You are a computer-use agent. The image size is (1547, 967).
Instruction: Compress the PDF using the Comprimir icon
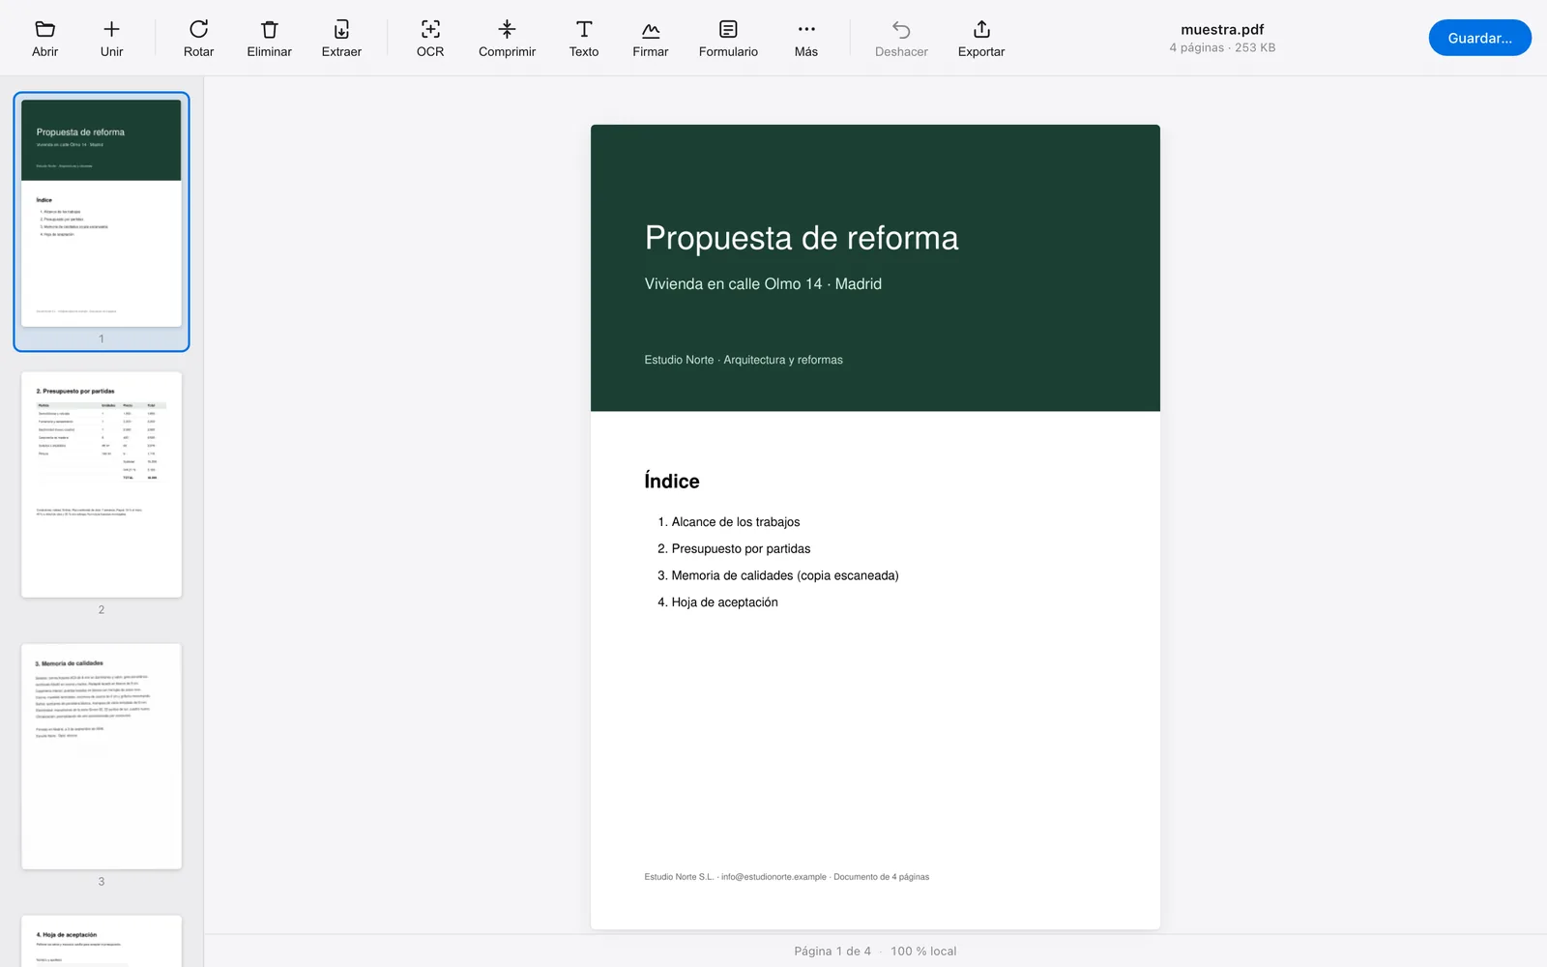coord(507,30)
